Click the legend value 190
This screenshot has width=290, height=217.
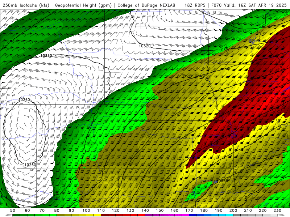(x=219, y=210)
